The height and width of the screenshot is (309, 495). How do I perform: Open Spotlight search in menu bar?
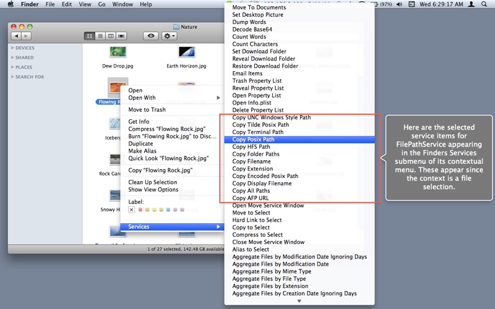tap(484, 4)
